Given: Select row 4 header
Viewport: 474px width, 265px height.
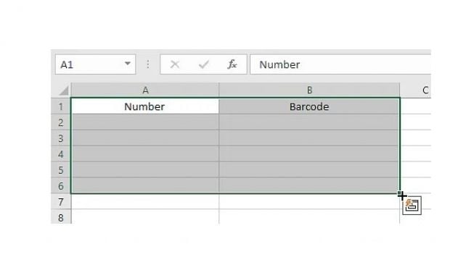Looking at the screenshot, I should tap(61, 153).
